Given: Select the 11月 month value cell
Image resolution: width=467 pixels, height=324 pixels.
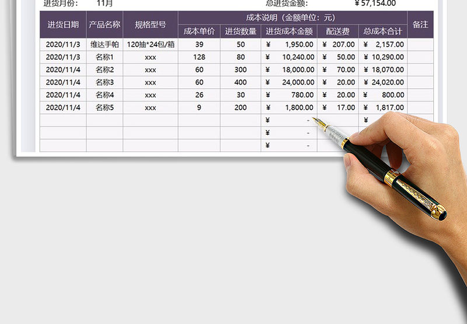Looking at the screenshot, I should tap(104, 3).
